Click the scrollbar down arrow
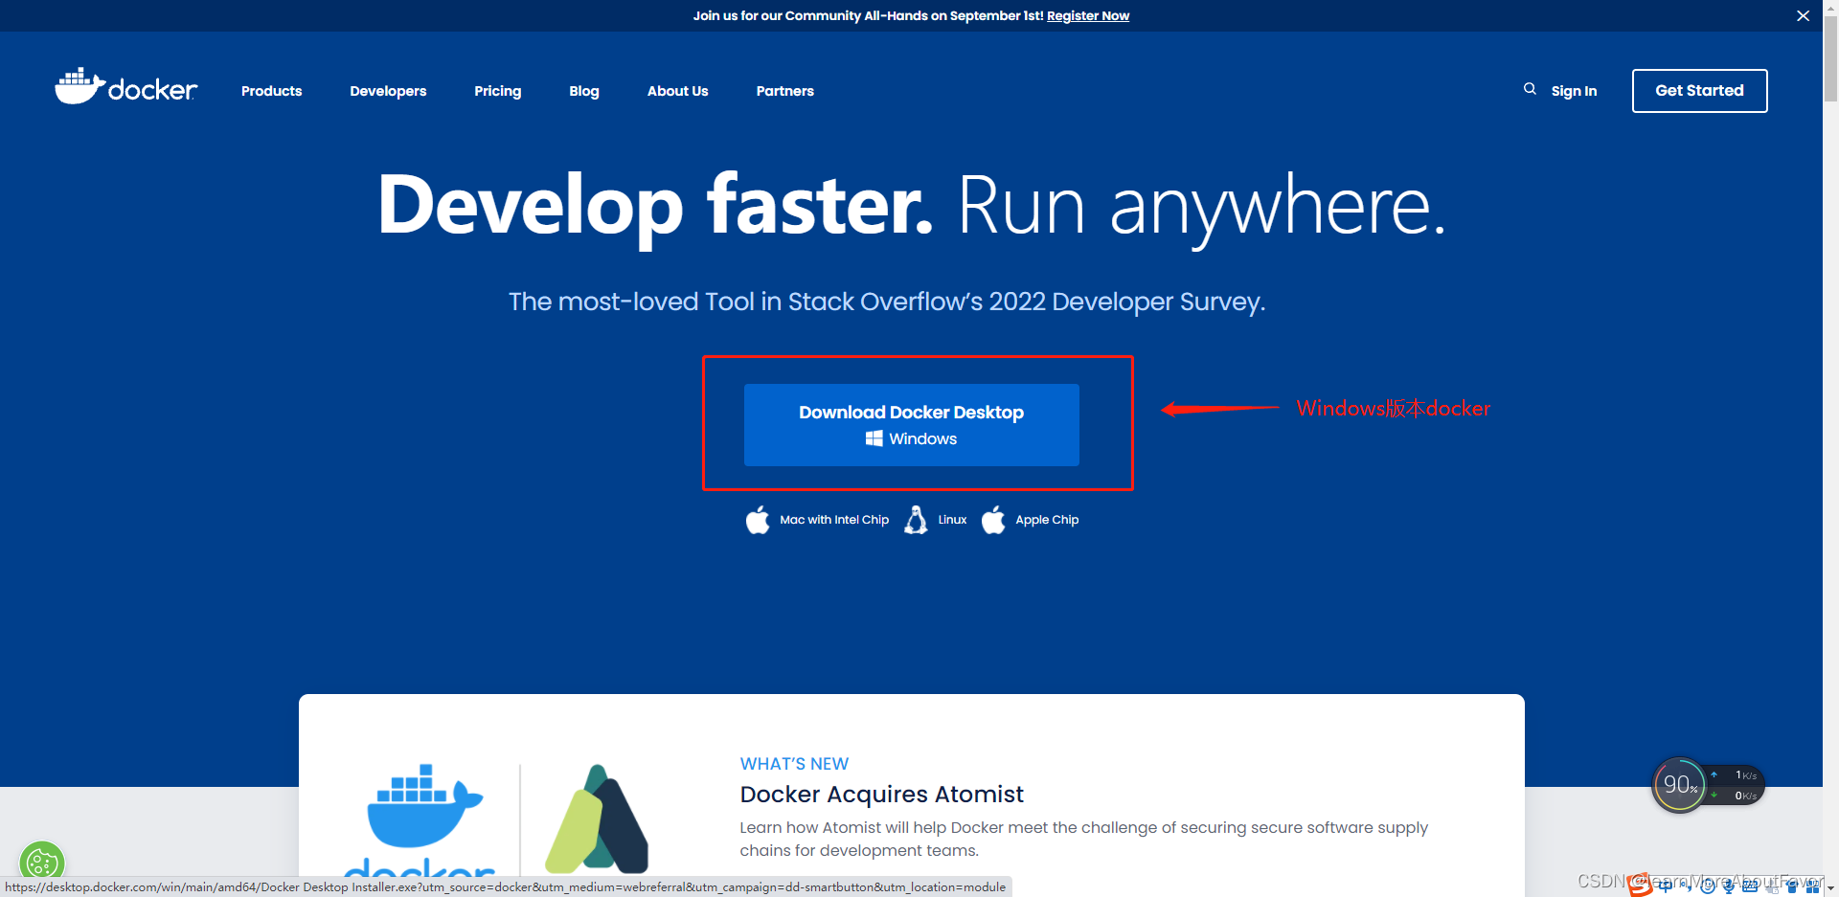Screen dimensions: 1839x897 tap(1830, 889)
